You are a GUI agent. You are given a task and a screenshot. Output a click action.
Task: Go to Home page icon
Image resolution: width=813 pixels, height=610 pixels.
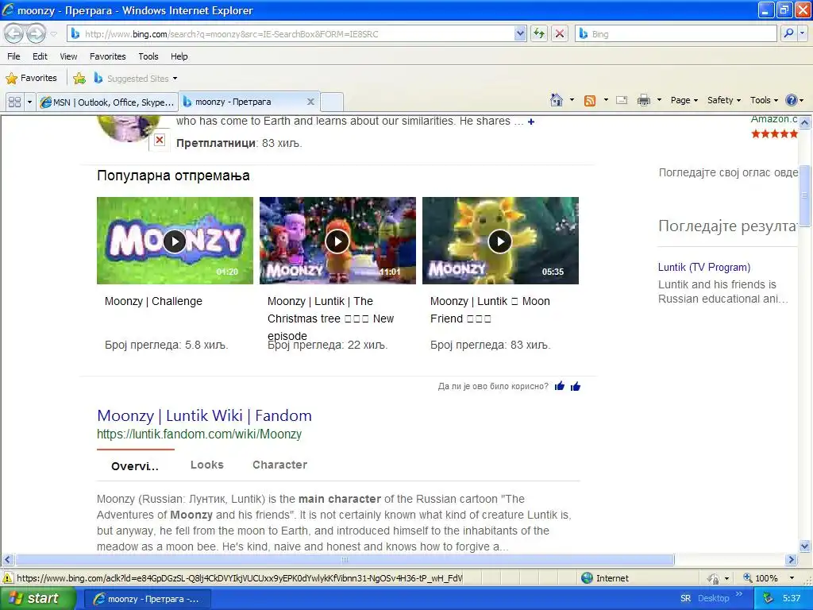point(557,100)
